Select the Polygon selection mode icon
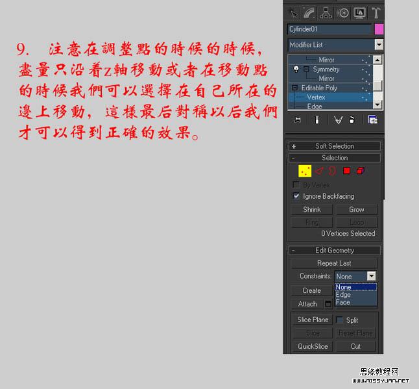The width and height of the screenshot is (419, 389). click(346, 171)
